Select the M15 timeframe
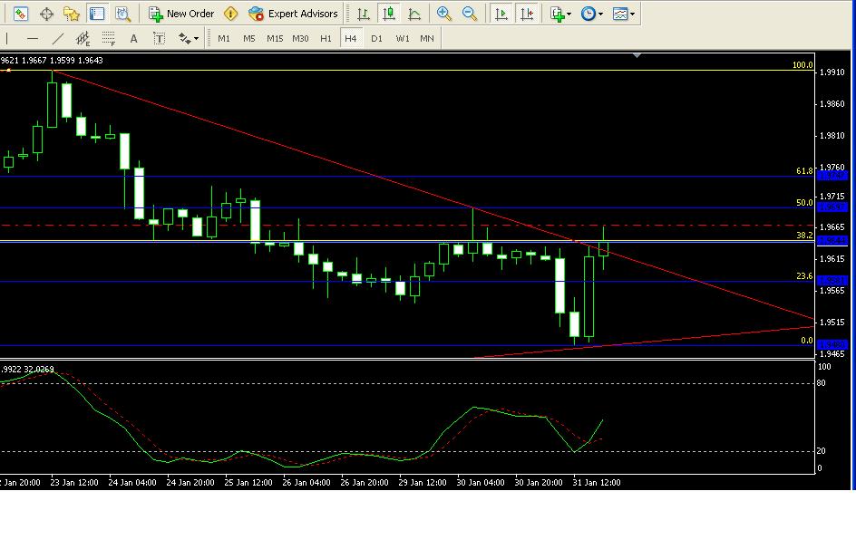This screenshot has width=856, height=549. click(275, 39)
